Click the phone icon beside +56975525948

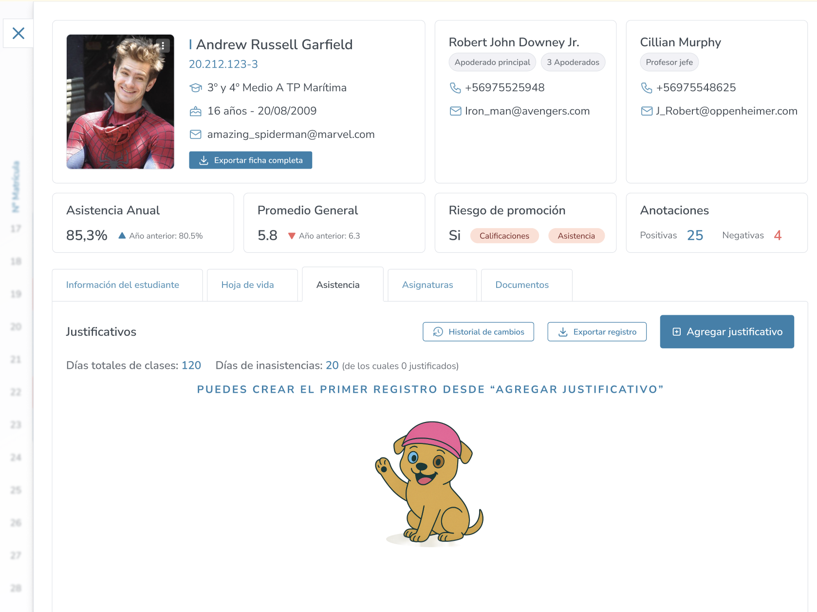pyautogui.click(x=455, y=88)
